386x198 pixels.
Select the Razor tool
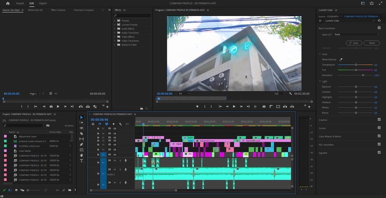tap(82, 134)
